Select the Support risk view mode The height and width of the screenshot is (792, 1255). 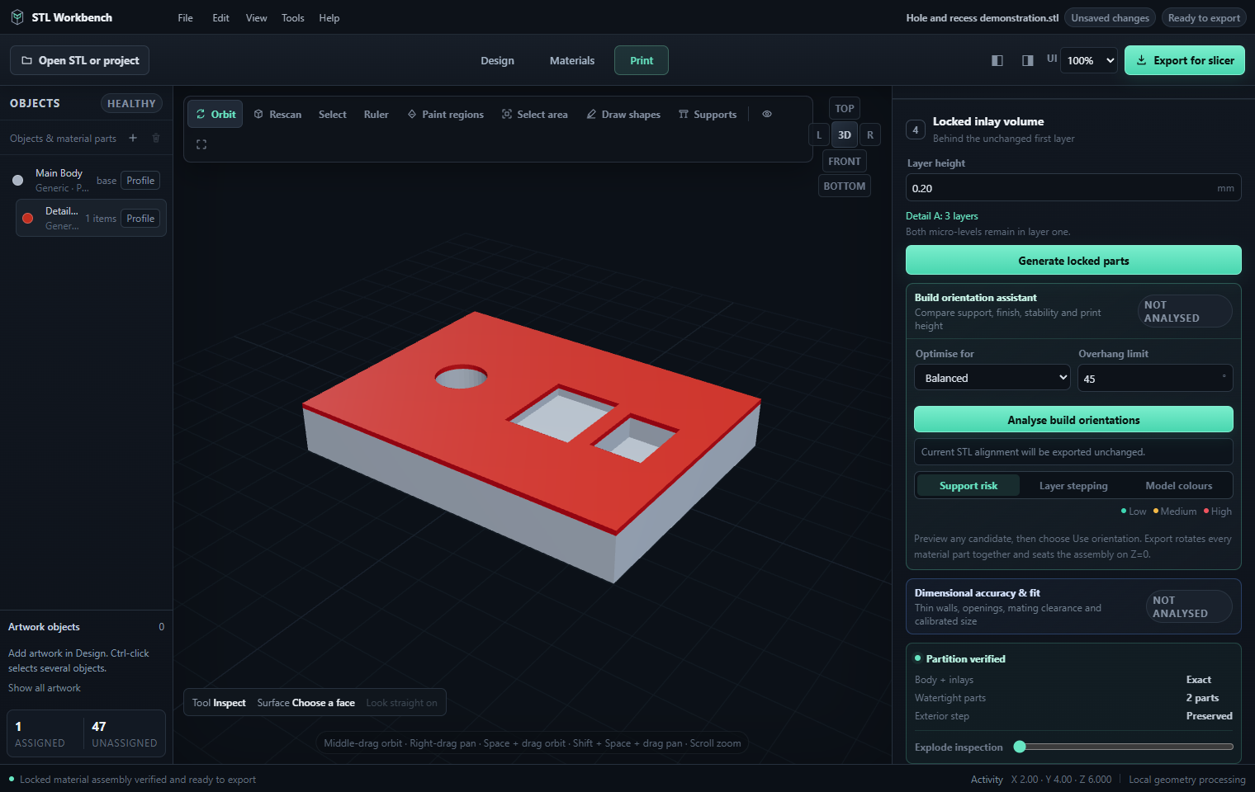coord(968,486)
